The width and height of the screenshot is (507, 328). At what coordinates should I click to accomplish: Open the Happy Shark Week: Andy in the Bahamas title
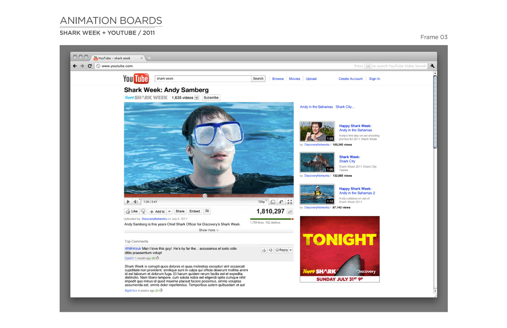coord(355,128)
